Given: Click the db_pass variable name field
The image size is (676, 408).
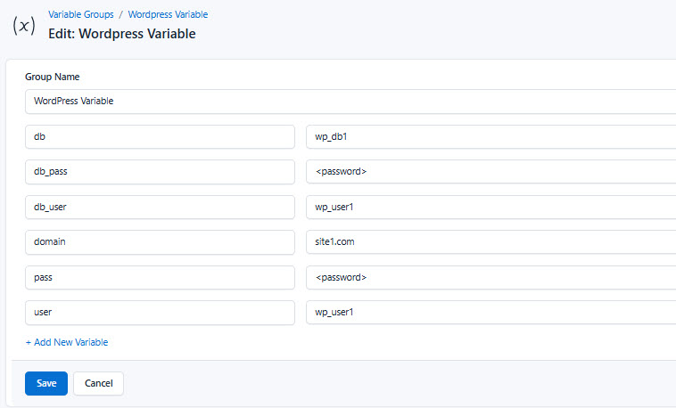Looking at the screenshot, I should (160, 172).
